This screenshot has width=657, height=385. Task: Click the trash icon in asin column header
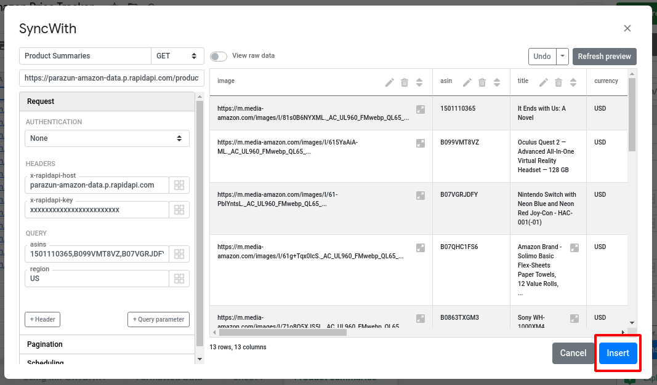[x=482, y=82]
